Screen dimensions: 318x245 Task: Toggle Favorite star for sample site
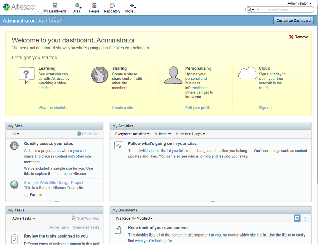pos(26,195)
